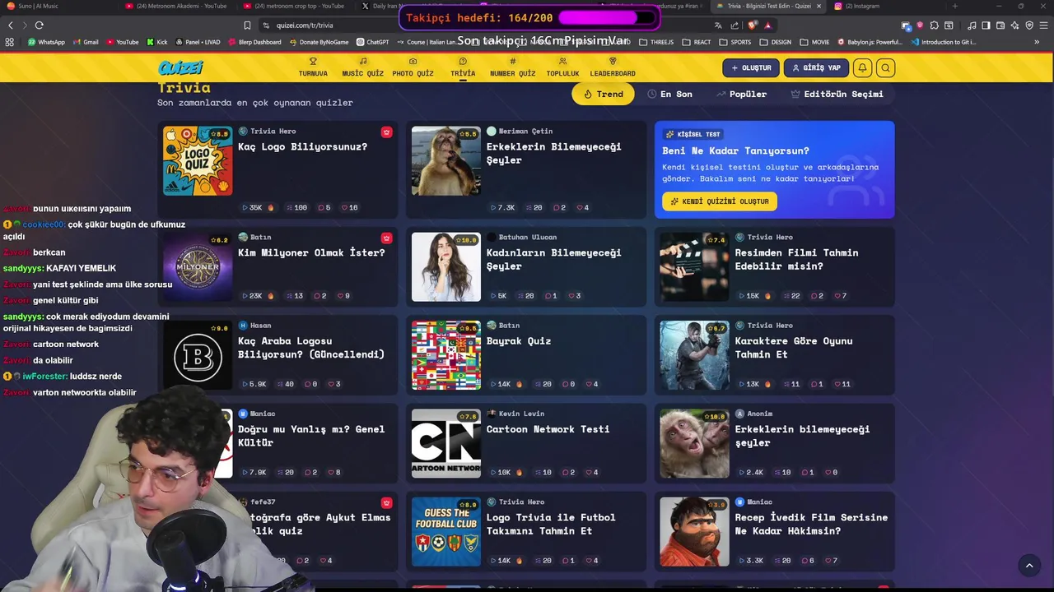Image resolution: width=1054 pixels, height=592 pixels.
Task: Open Recep İvedik Film Serisine quiz
Action: [x=811, y=524]
